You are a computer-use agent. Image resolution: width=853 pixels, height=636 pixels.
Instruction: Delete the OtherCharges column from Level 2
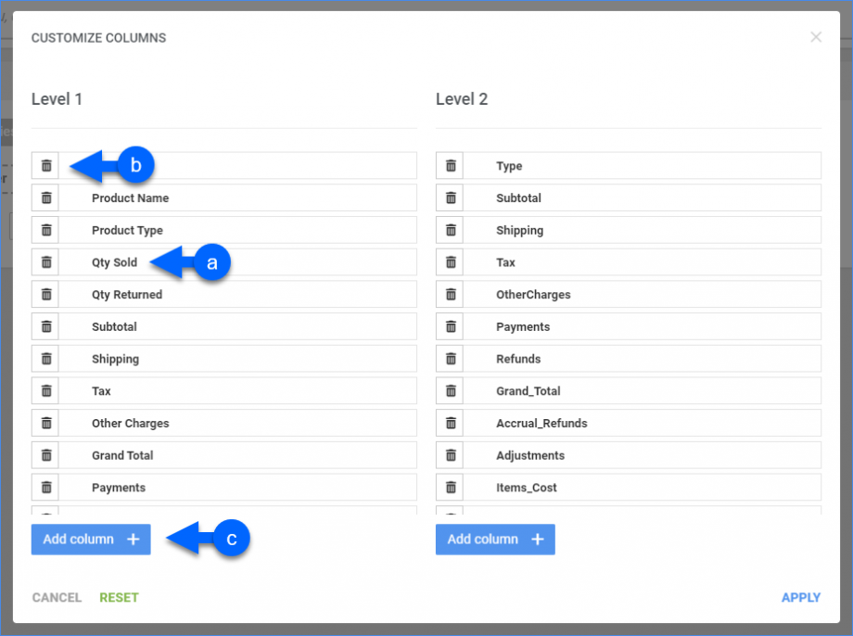click(x=451, y=294)
